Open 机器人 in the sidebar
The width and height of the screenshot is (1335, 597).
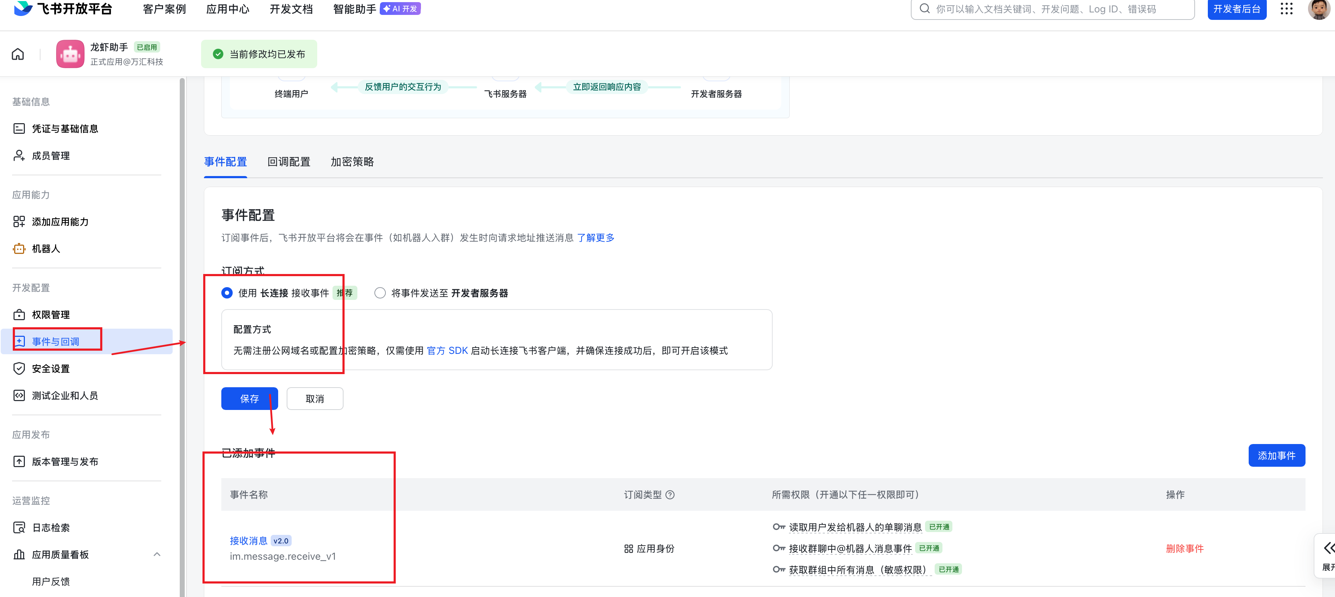click(45, 248)
